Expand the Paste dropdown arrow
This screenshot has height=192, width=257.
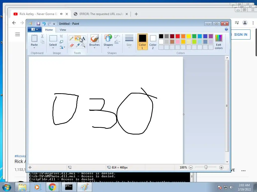coord(34,48)
